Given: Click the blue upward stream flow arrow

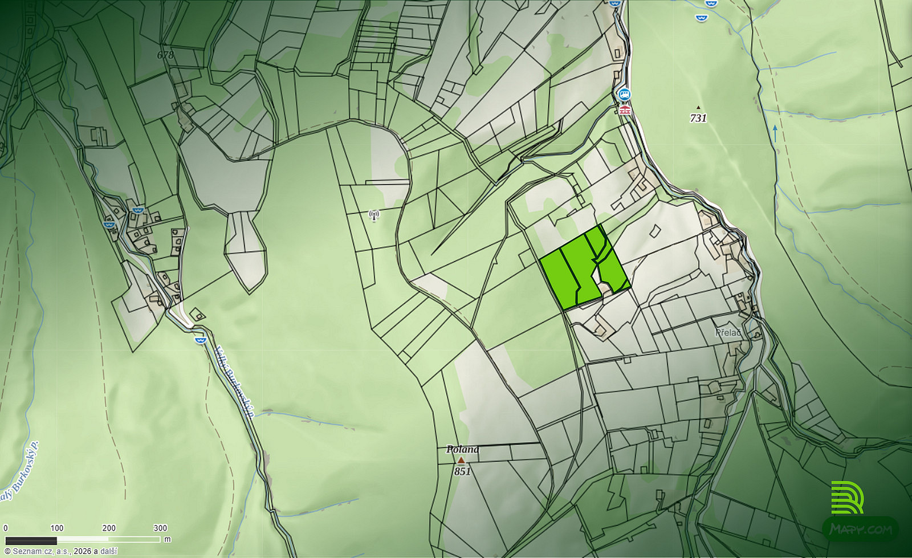Looking at the screenshot, I should tap(775, 135).
